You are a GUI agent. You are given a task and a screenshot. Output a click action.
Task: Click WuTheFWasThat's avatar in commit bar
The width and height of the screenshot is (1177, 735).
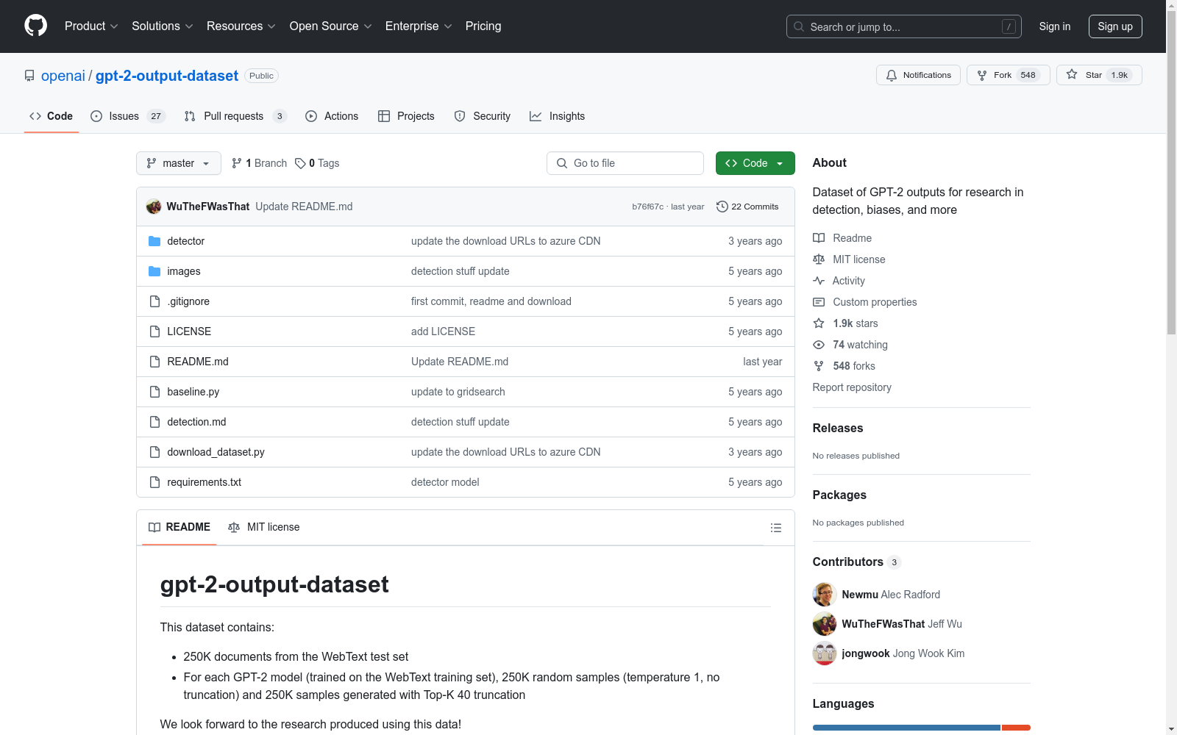(154, 207)
